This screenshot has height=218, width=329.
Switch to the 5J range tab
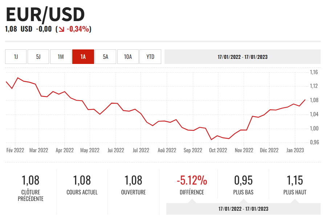coord(38,57)
